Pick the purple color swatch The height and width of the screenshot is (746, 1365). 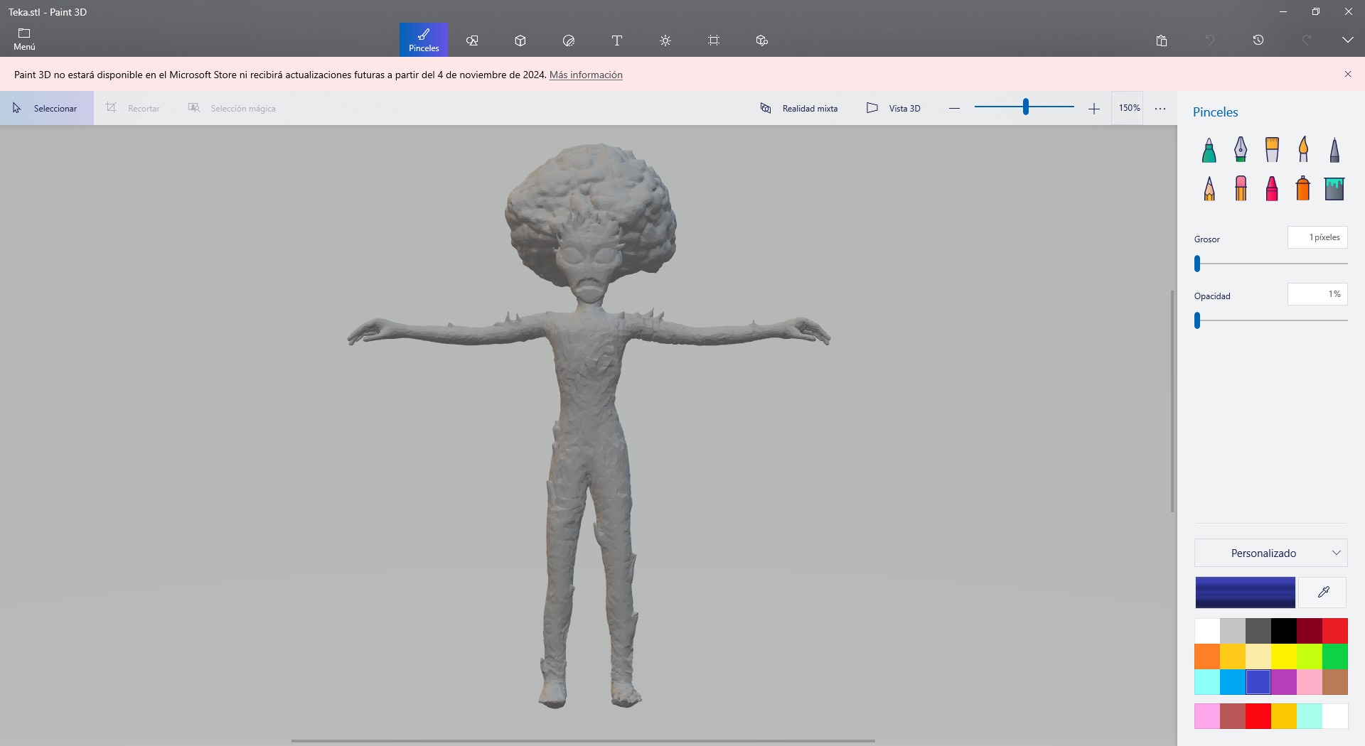(x=1284, y=682)
